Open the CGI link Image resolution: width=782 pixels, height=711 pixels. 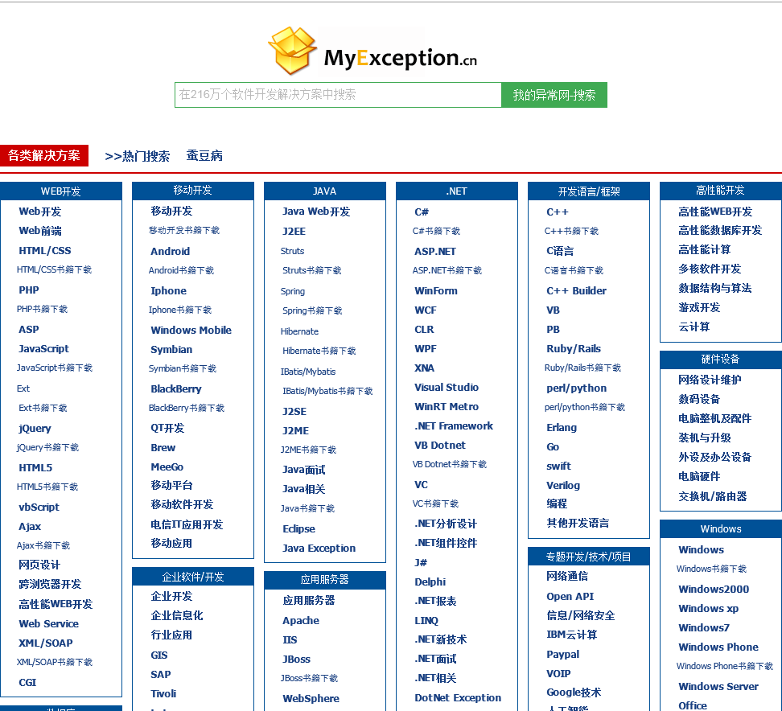(27, 683)
